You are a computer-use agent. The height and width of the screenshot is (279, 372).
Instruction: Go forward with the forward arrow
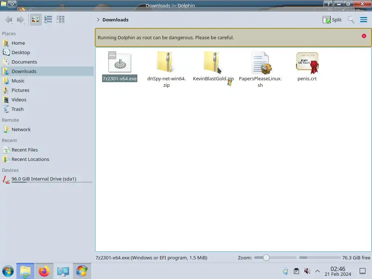tap(21, 20)
